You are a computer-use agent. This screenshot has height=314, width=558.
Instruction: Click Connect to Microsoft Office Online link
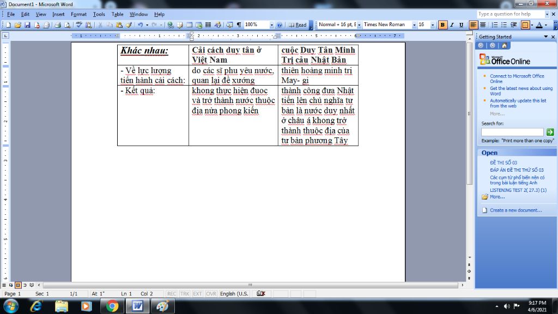(x=517, y=78)
